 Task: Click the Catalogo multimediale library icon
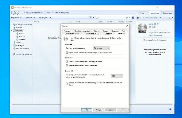pos(14,24)
